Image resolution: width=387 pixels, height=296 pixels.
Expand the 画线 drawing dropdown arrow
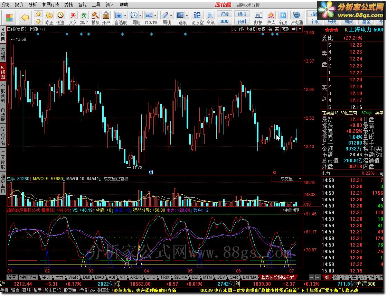coord(171,15)
